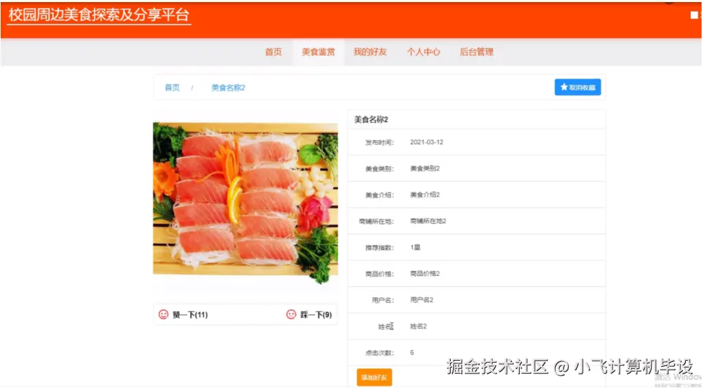Open the 我的好友 tab
Viewport: 705px width, 388px height.
click(x=370, y=52)
